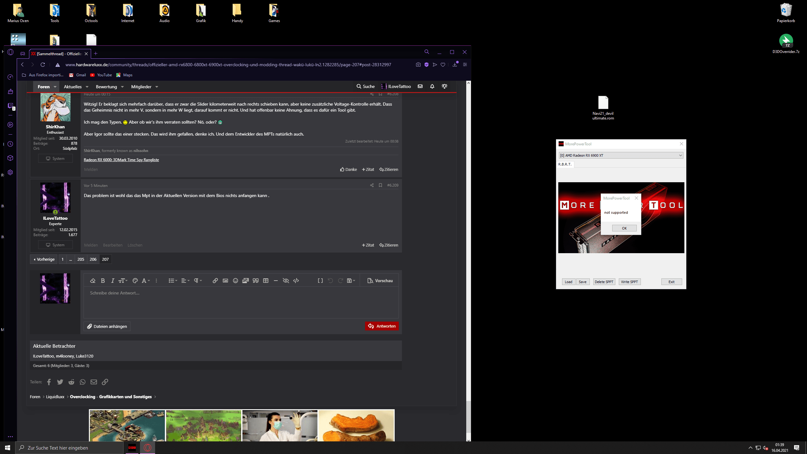Open the font family dropdown
Screen dimensions: 807x454
coord(146,281)
